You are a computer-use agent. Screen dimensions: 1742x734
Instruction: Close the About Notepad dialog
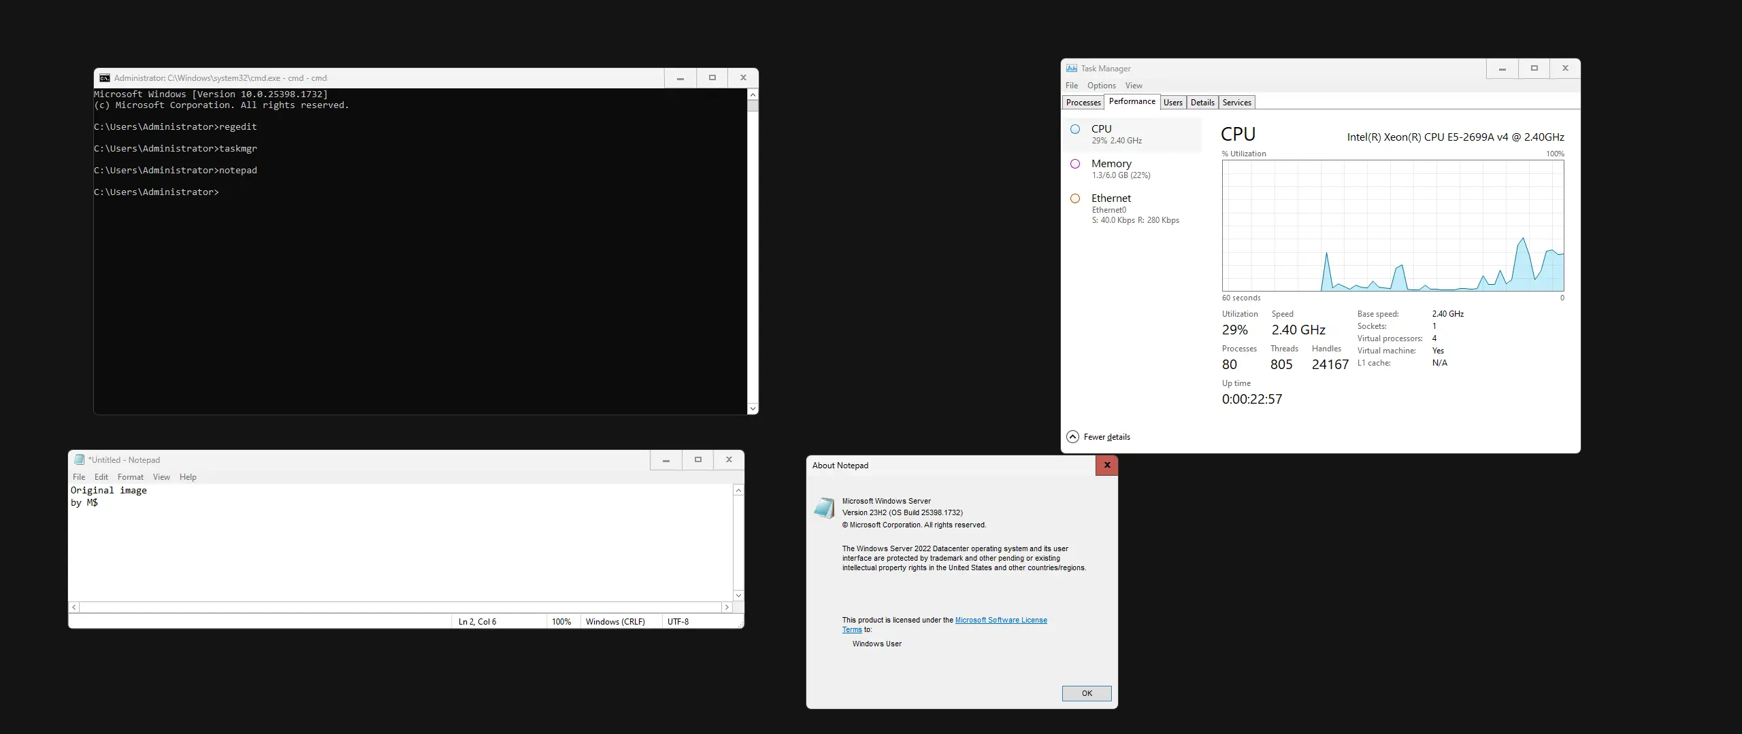[1106, 466]
